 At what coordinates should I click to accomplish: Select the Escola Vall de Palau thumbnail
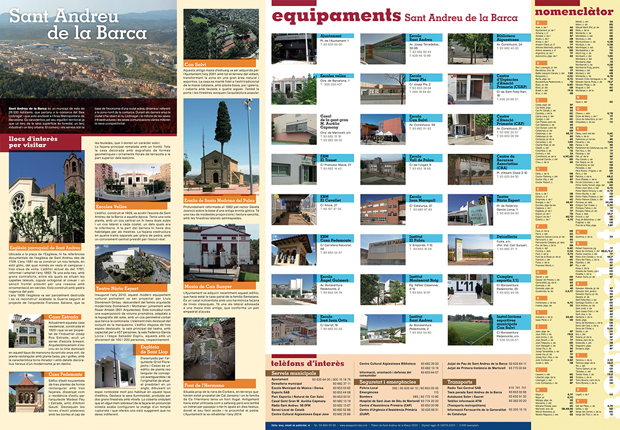[383, 170]
